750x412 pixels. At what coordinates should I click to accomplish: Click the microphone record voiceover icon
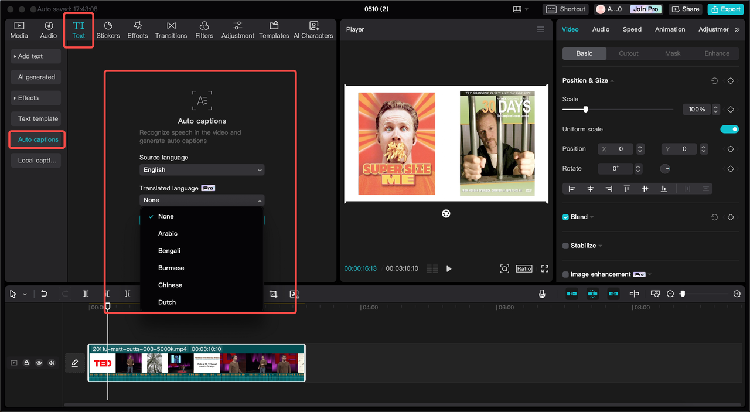(542, 293)
